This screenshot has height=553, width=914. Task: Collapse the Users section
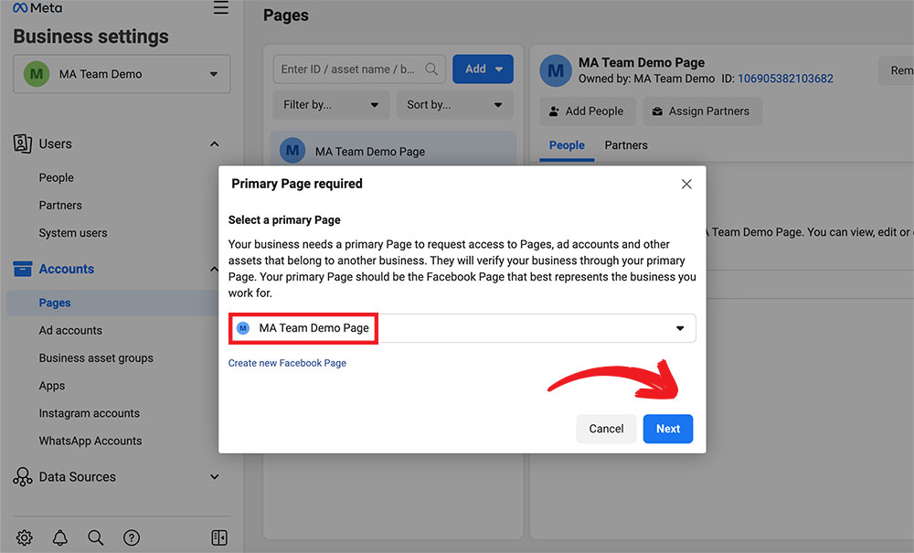tap(215, 144)
